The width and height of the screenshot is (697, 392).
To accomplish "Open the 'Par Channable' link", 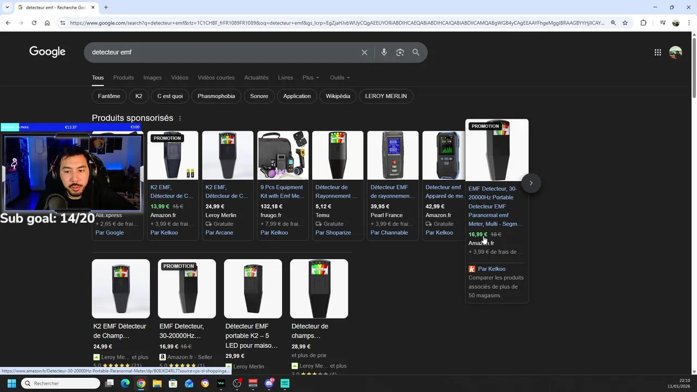I will coord(389,232).
